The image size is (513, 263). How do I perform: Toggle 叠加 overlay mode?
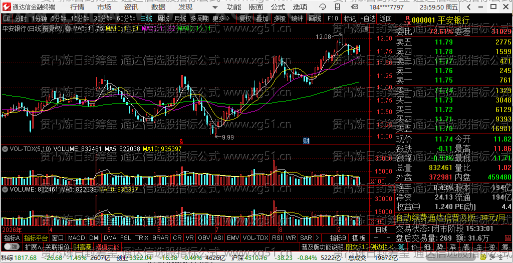262,18
